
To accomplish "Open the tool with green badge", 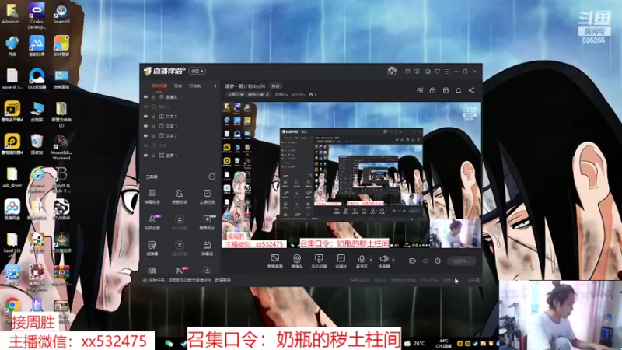I will (x=207, y=222).
